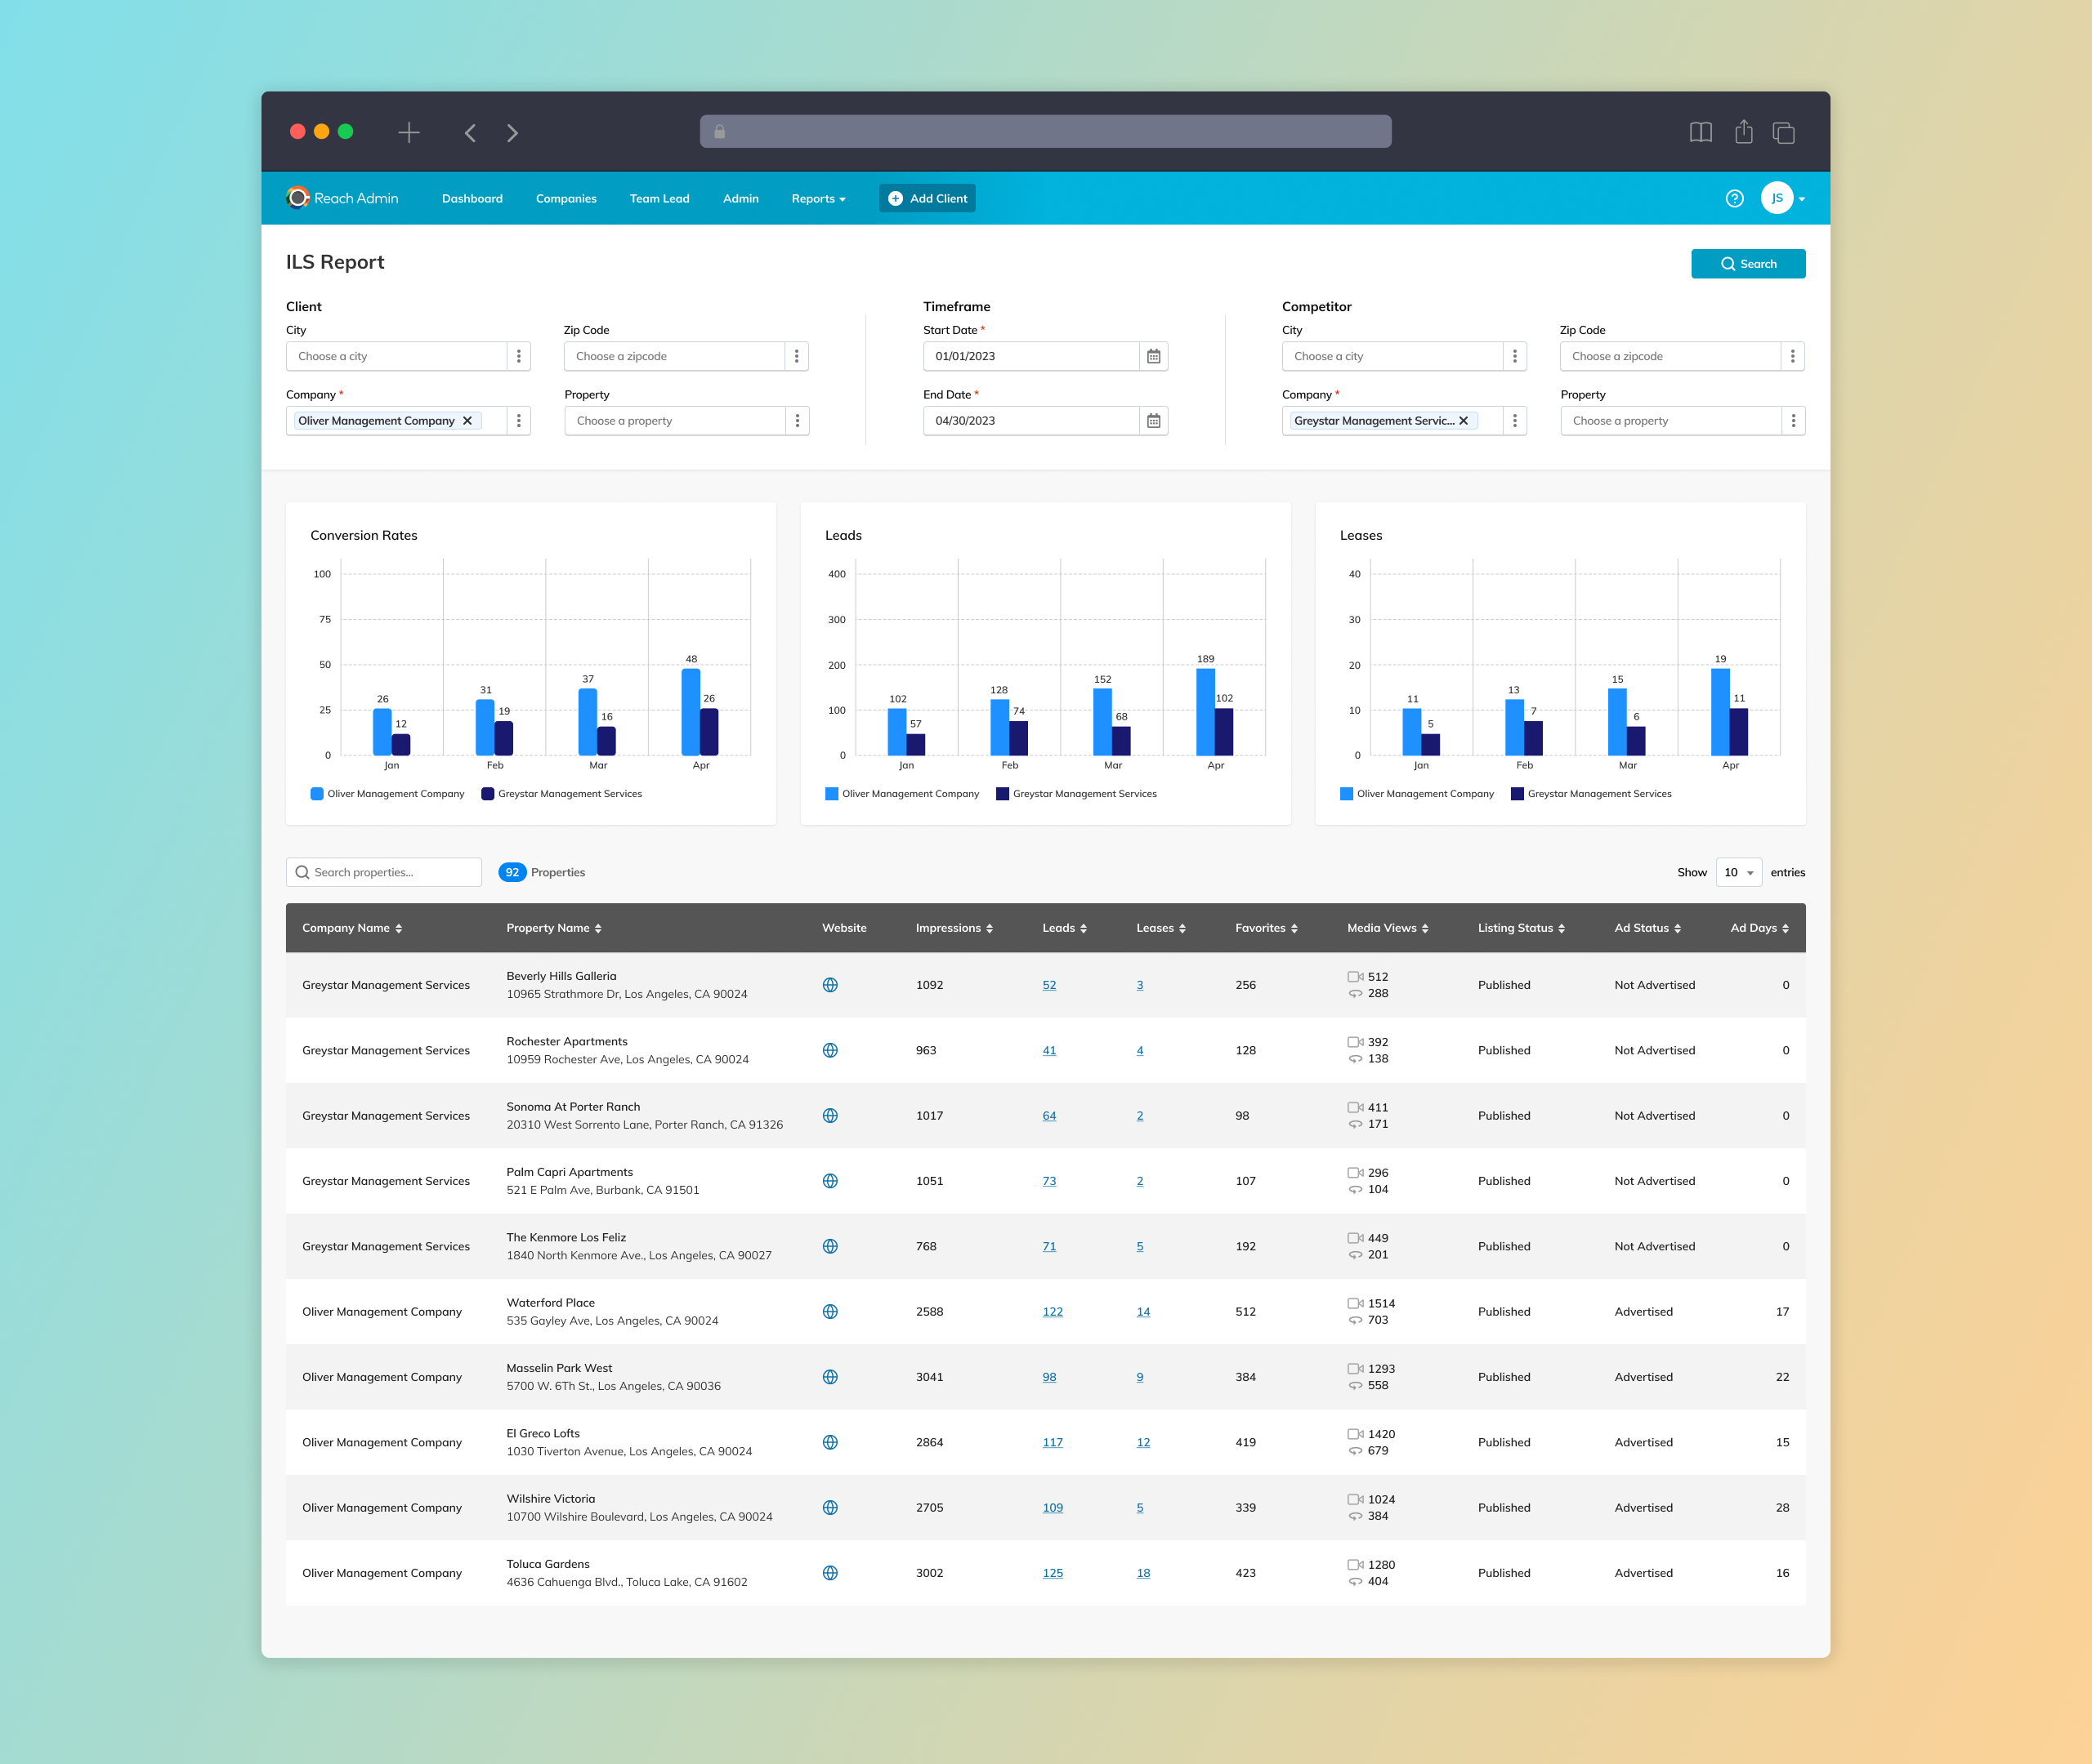
Task: Open website globe for El Greco Lofts
Action: 829,1442
